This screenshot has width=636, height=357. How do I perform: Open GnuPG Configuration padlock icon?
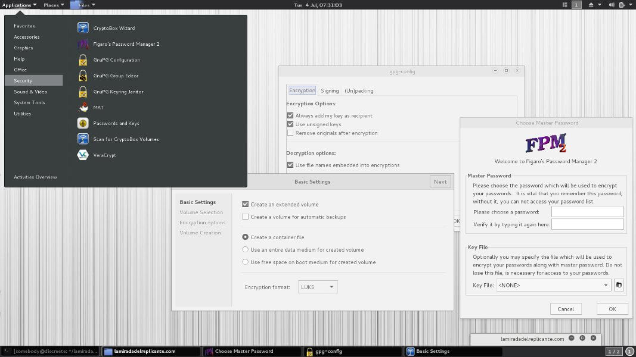(83, 60)
